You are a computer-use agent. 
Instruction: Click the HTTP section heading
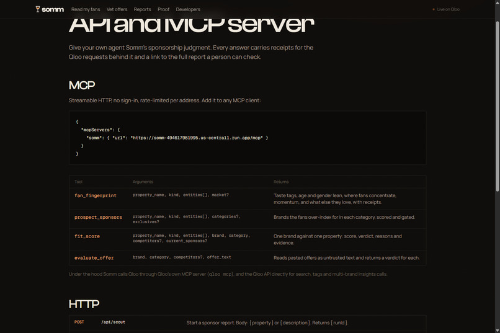click(x=84, y=304)
